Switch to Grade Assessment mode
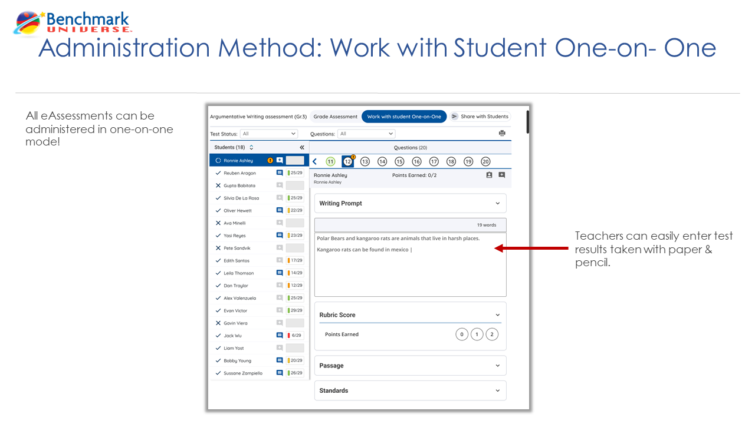 pos(335,117)
